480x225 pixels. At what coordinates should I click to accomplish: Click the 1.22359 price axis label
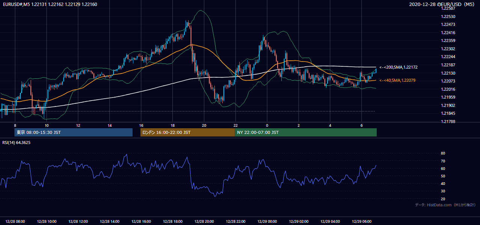[x=448, y=40]
